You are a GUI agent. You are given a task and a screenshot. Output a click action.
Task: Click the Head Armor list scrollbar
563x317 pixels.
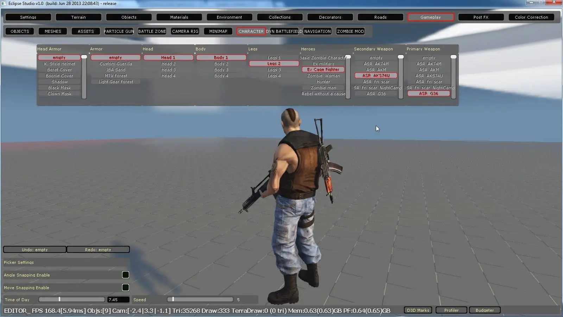pyautogui.click(x=84, y=77)
